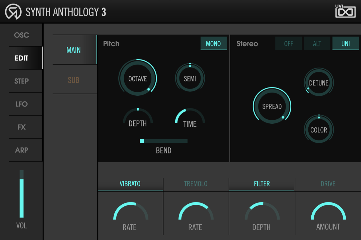Select the STEP sequencer section
The image size is (361, 240).
(x=22, y=81)
